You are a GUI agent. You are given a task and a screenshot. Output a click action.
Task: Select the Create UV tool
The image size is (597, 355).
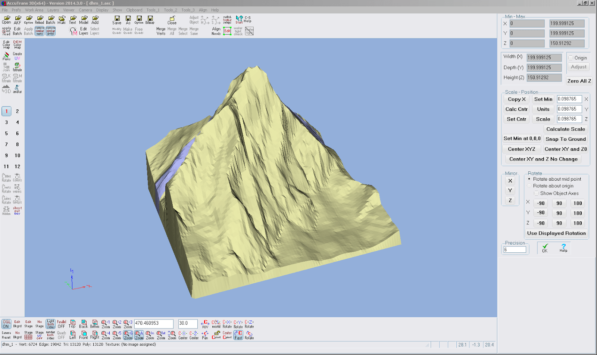pyautogui.click(x=17, y=56)
